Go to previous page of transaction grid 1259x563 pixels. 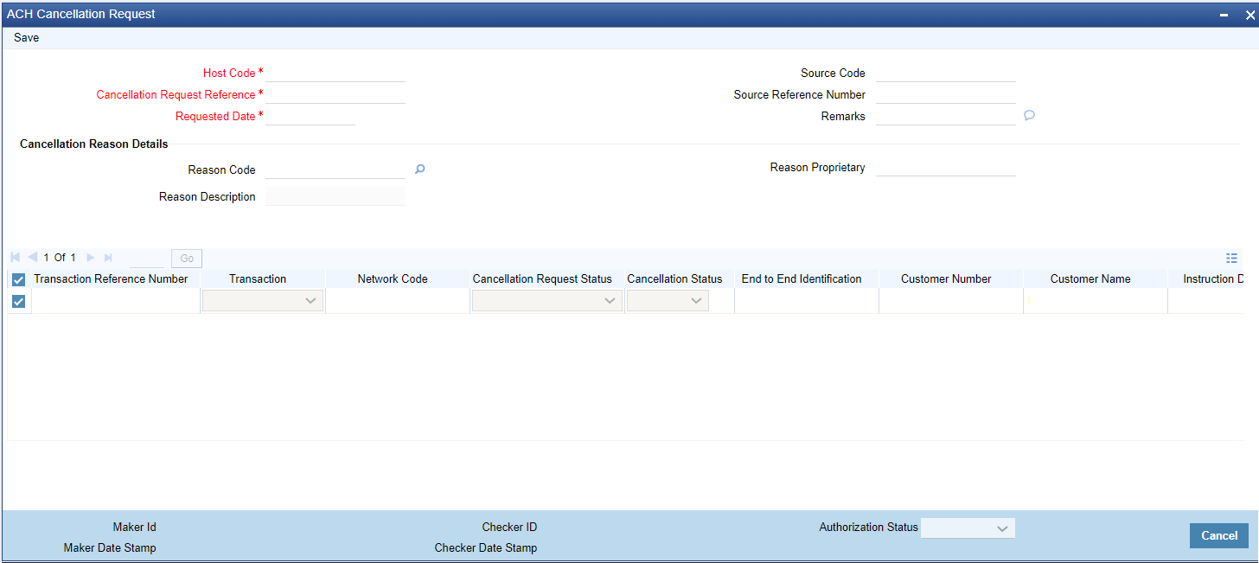point(33,258)
